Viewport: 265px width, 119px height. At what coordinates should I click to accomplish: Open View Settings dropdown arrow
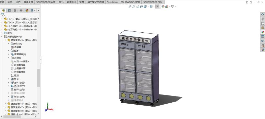point(176,7)
